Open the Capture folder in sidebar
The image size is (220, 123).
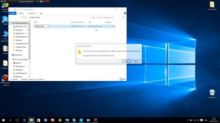(x=19, y=40)
